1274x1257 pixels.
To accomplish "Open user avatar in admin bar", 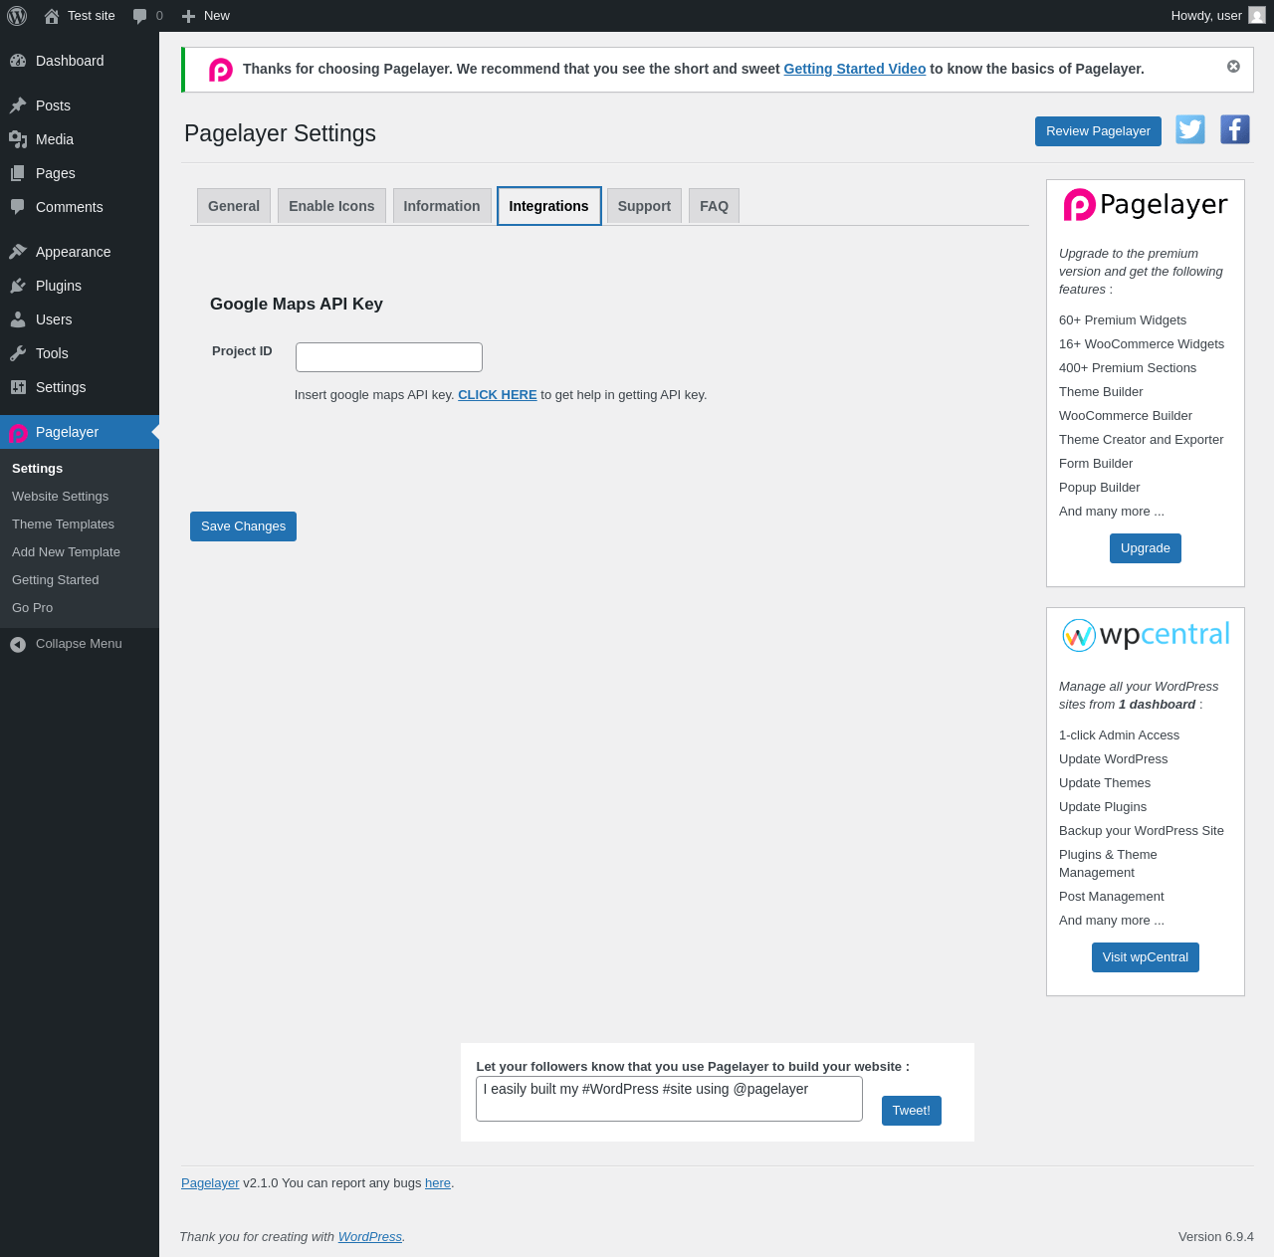I will [x=1257, y=15].
